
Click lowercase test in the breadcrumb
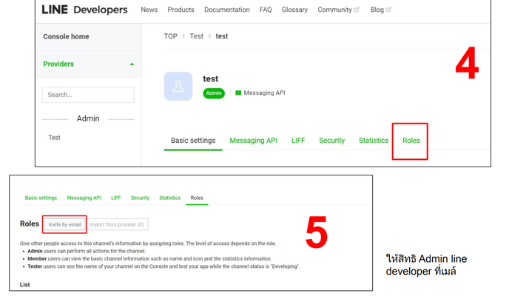click(x=222, y=36)
